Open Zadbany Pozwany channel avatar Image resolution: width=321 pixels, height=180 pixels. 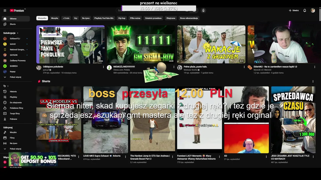pyautogui.click(x=5, y=60)
